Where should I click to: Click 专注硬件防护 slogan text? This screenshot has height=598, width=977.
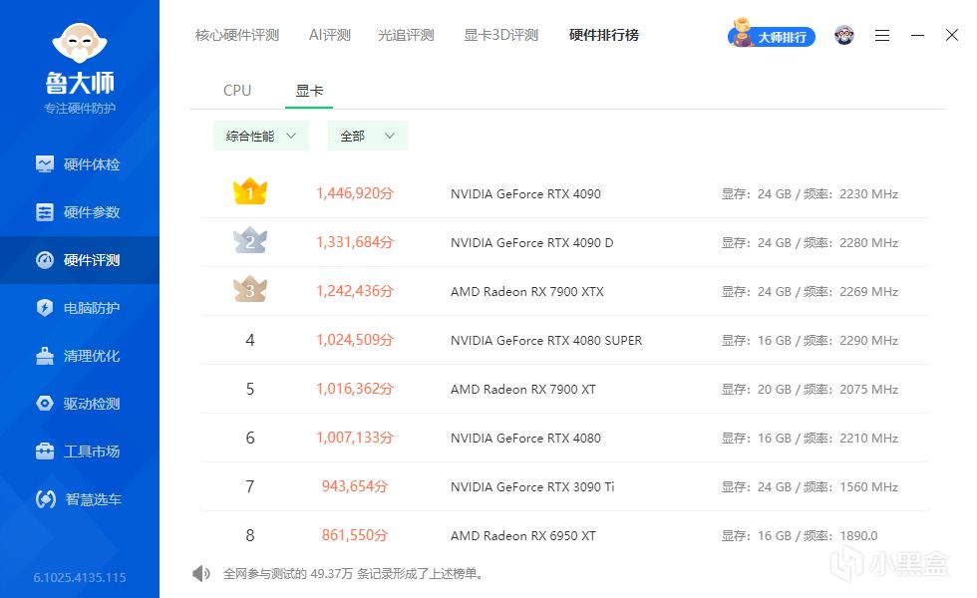(80, 109)
